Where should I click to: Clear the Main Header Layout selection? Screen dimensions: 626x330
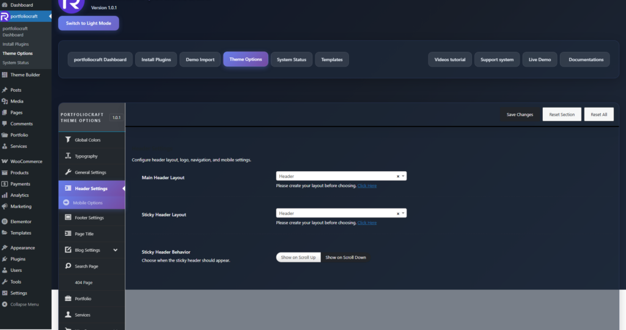[x=397, y=176]
